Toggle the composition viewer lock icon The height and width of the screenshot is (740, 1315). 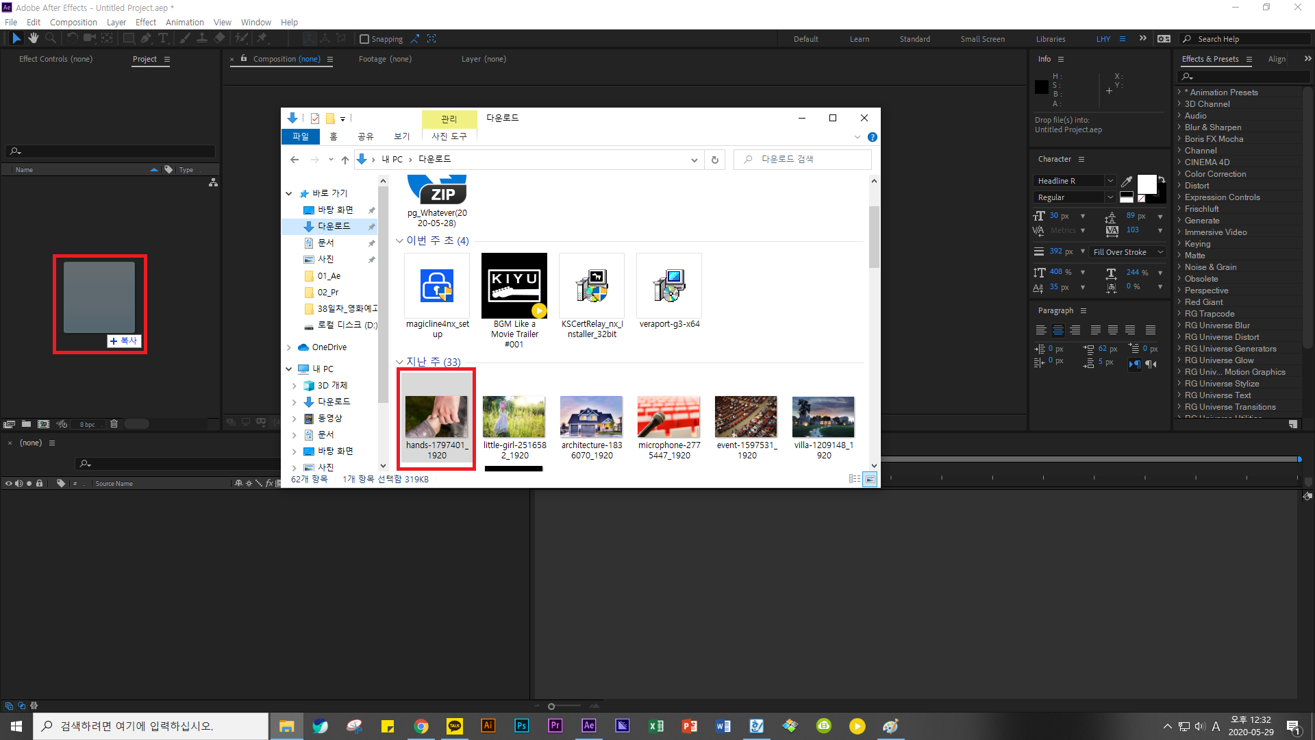pyautogui.click(x=244, y=59)
